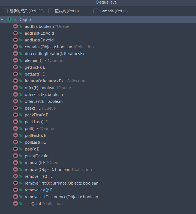196x214 pixels.
Task: Click method icon next to pop()
Action: click(x=16, y=149)
